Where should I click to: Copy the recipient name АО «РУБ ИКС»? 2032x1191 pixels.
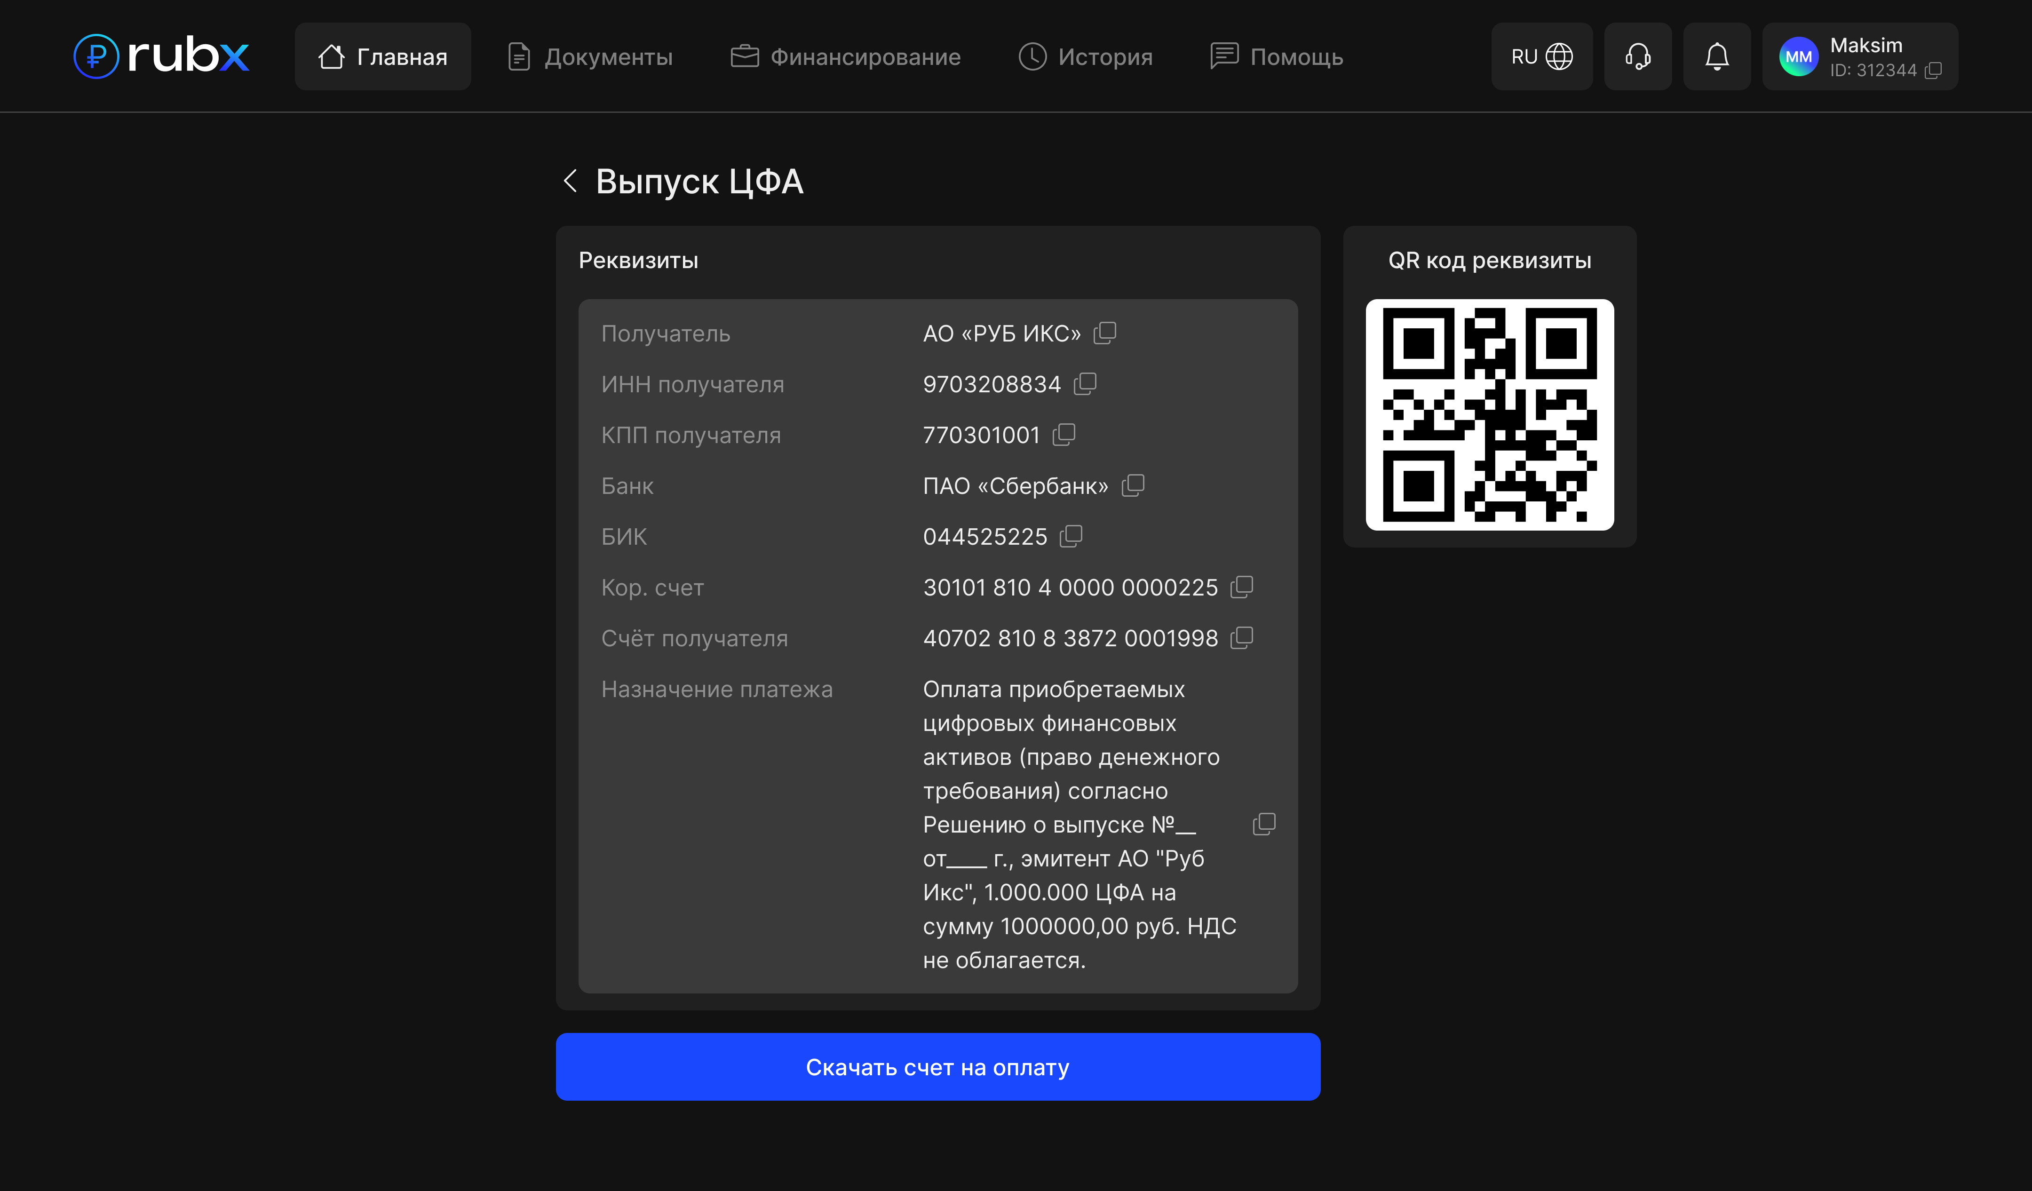coord(1104,333)
